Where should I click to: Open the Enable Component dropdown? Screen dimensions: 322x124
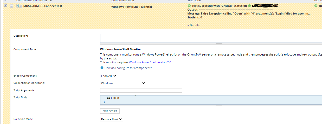(x=109, y=76)
